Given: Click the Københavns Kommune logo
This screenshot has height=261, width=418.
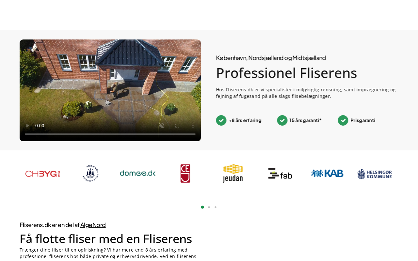Looking at the screenshot, I should coord(90,174).
